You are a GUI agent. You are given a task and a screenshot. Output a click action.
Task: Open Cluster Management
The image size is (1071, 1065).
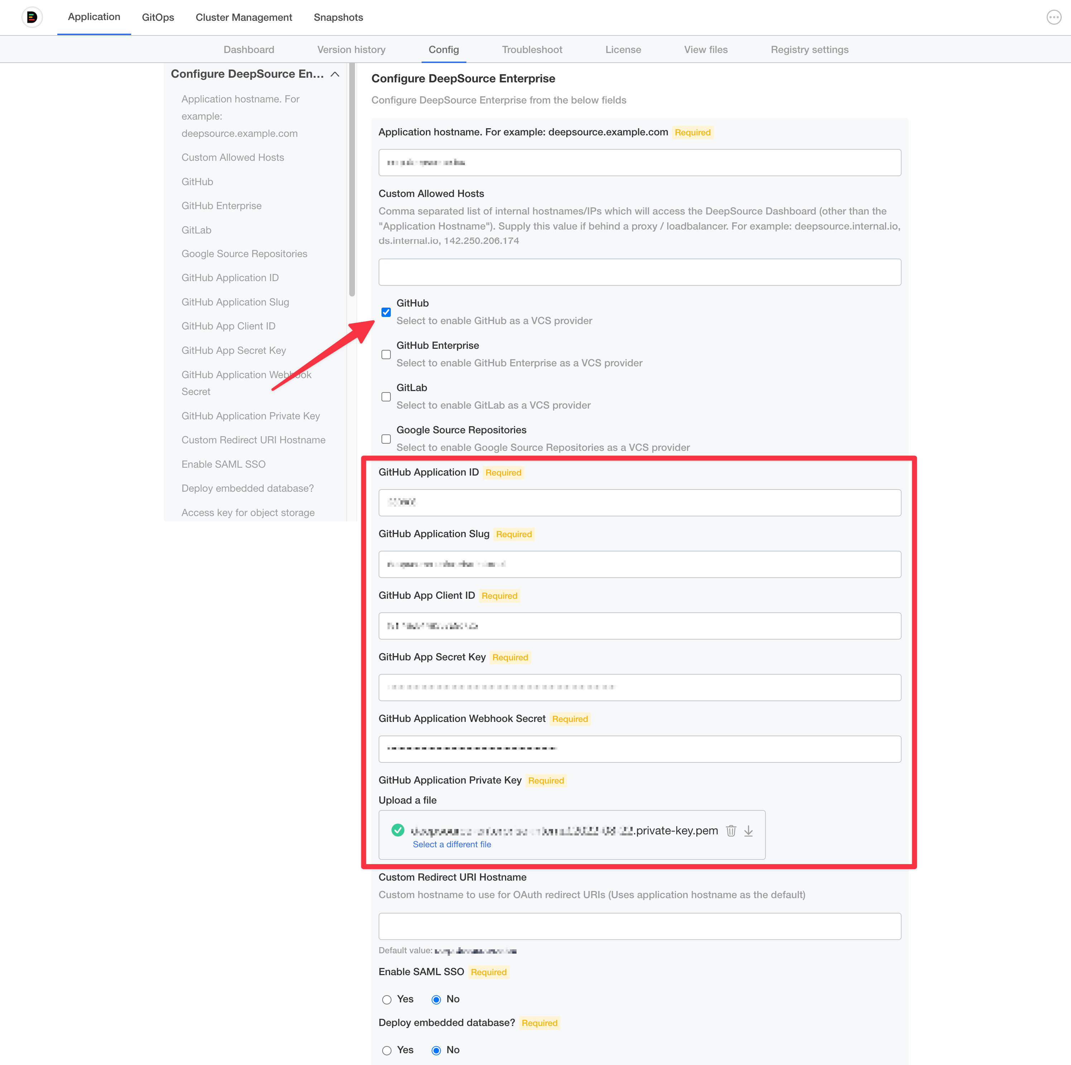243,17
